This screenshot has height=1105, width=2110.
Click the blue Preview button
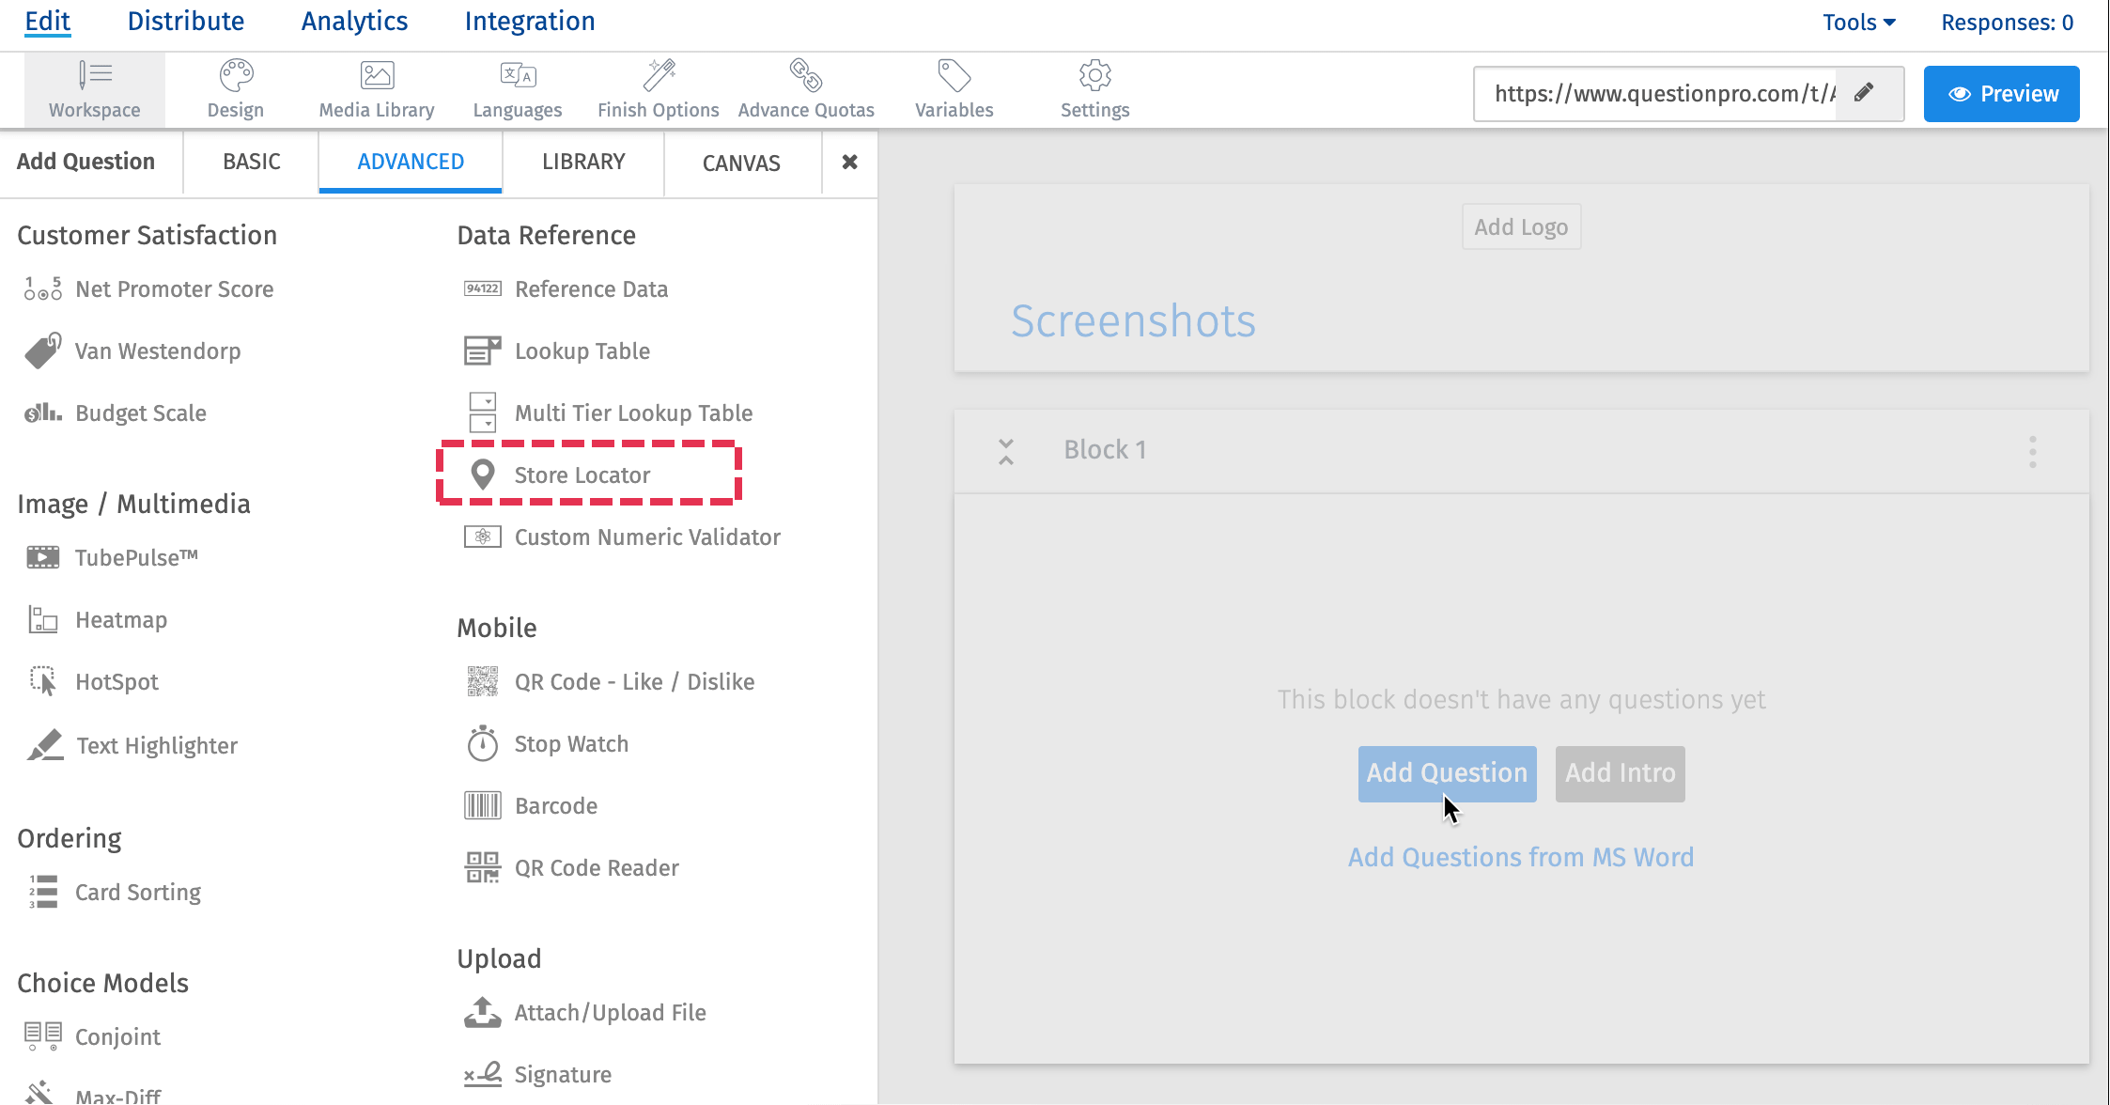2001,94
